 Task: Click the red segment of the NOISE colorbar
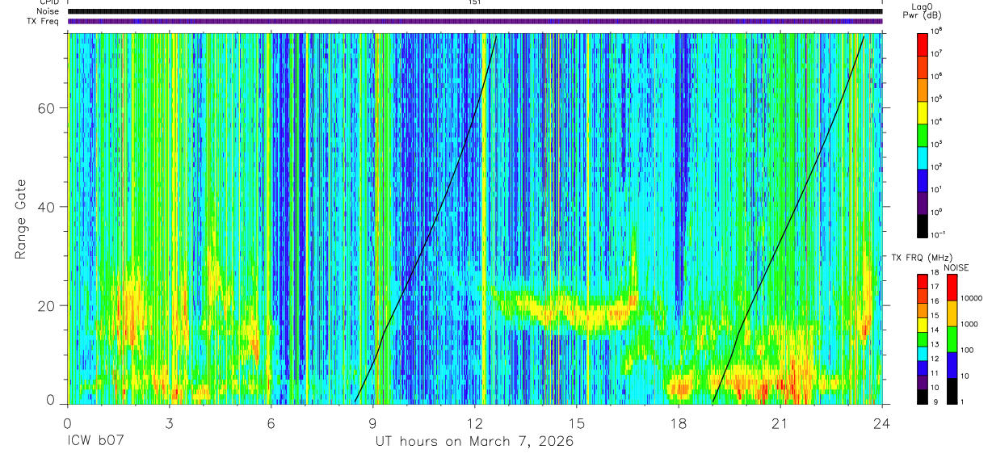click(x=952, y=287)
